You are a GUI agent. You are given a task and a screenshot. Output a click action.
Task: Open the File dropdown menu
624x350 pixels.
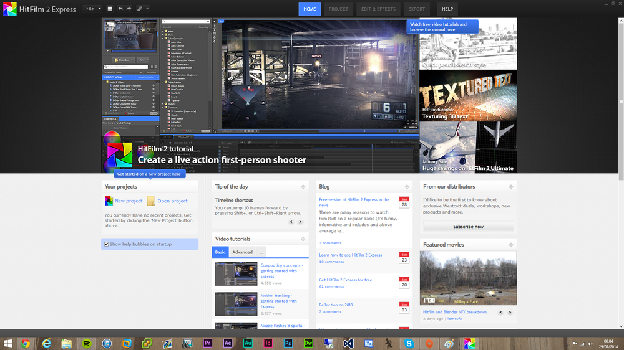[x=93, y=9]
